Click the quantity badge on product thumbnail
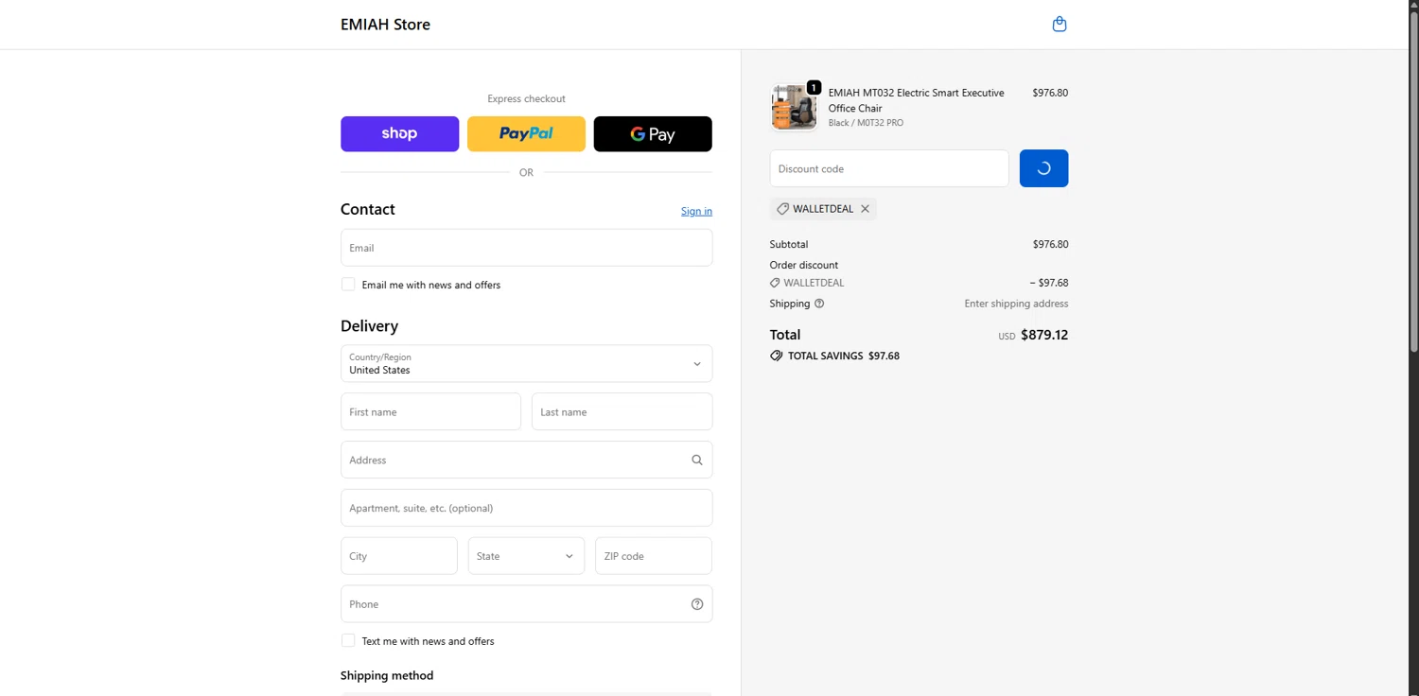The image size is (1419, 696). [814, 87]
